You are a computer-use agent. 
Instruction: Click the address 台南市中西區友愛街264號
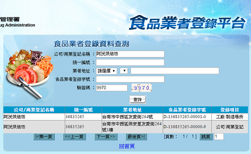coord(128,117)
